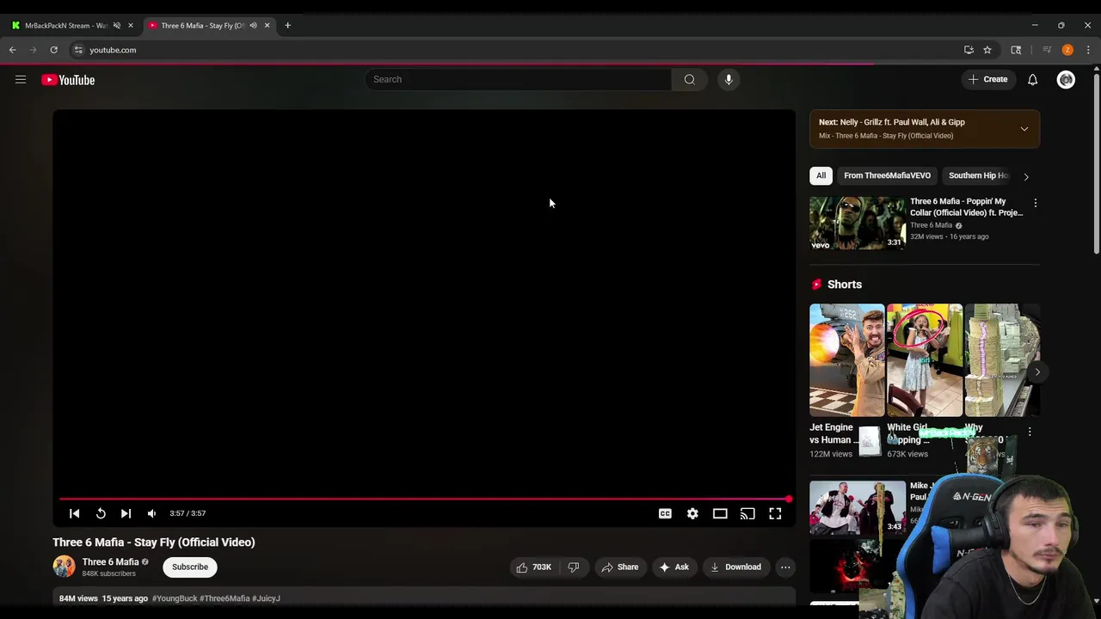1101x619 pixels.
Task: Open a new browser tab
Action: tap(287, 25)
